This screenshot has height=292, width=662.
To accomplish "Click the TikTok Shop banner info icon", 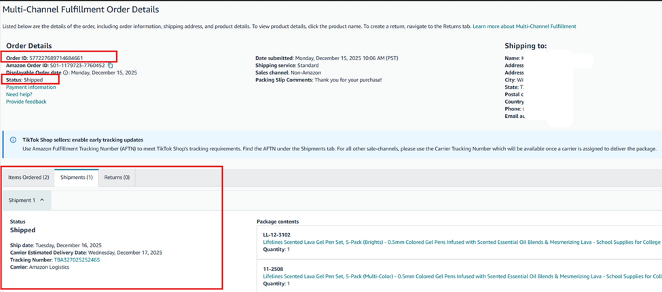I will click(14, 140).
